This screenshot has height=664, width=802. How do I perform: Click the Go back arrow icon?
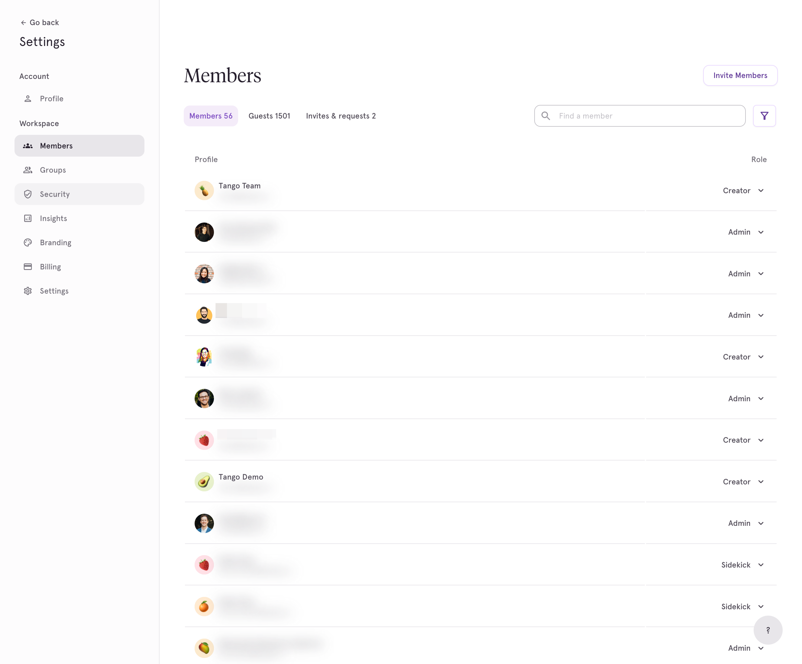tap(23, 23)
